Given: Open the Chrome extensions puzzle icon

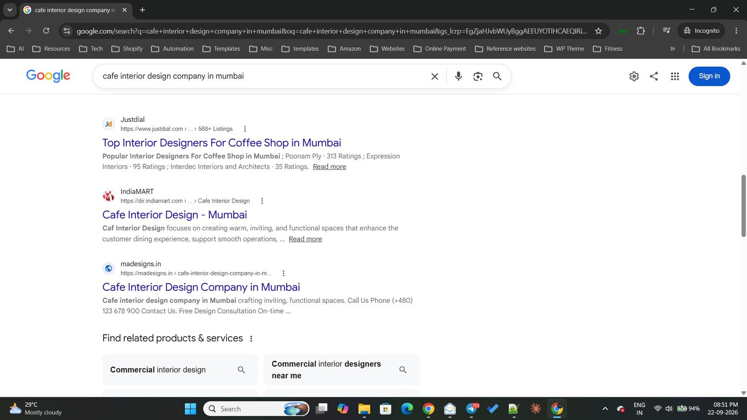Looking at the screenshot, I should tap(641, 31).
